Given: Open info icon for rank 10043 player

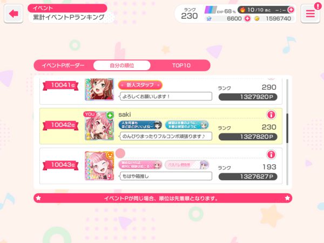Looking at the screenshot, I should 271,154.
